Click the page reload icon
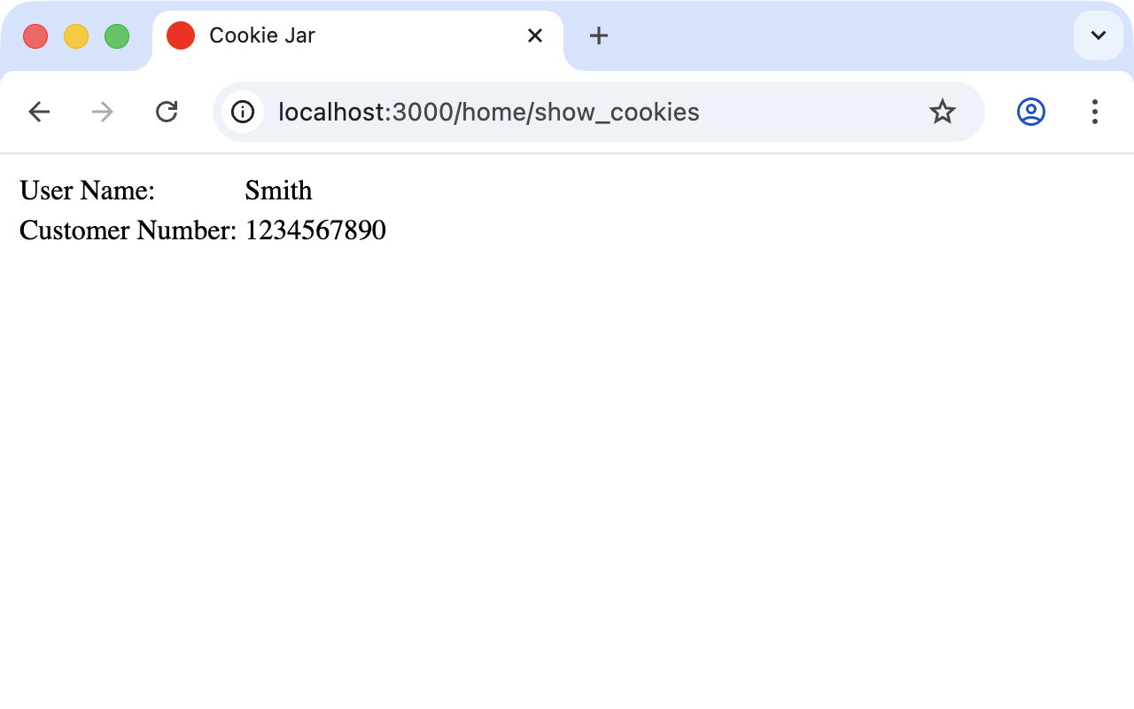Viewport: 1134px width, 709px height. 167,112
